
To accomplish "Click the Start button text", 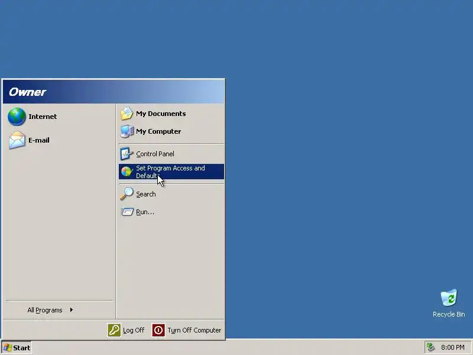I will [x=22, y=348].
